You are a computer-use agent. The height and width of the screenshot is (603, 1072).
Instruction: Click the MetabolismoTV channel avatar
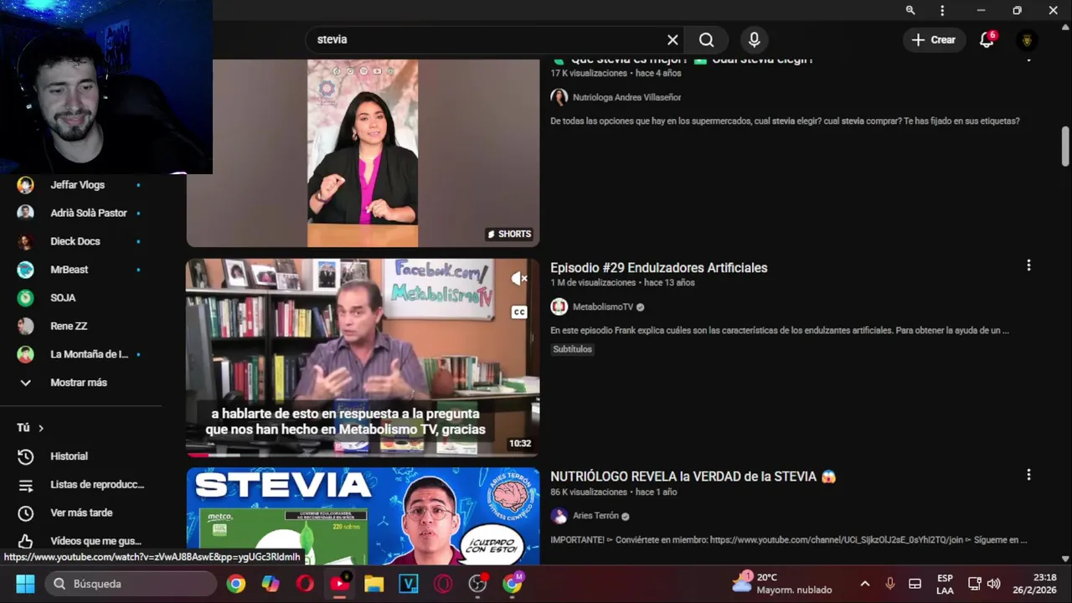[x=559, y=307]
